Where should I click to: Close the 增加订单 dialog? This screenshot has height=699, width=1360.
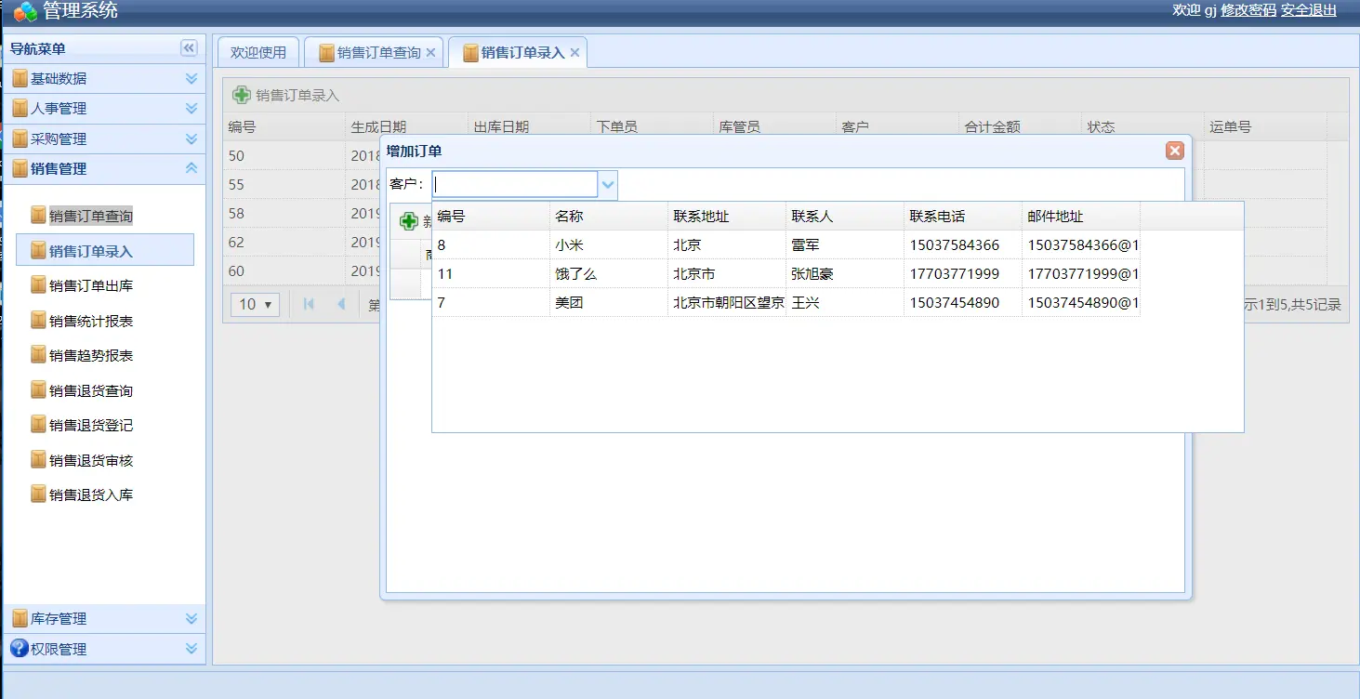pyautogui.click(x=1175, y=151)
